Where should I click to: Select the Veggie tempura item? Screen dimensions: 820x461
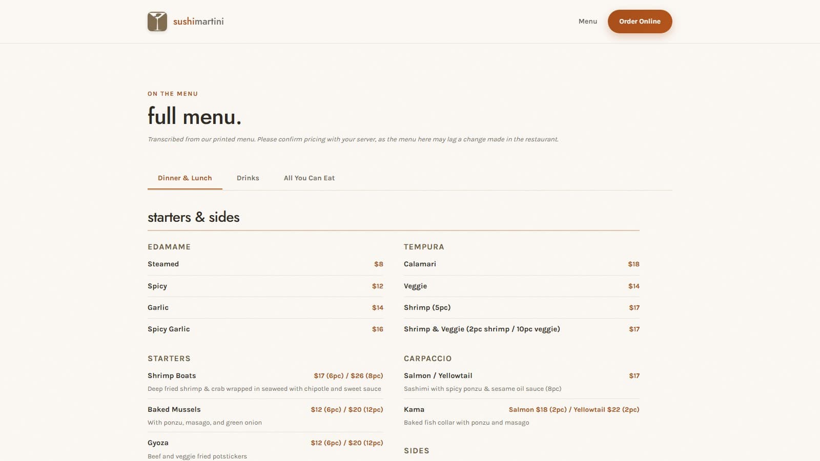pos(415,286)
